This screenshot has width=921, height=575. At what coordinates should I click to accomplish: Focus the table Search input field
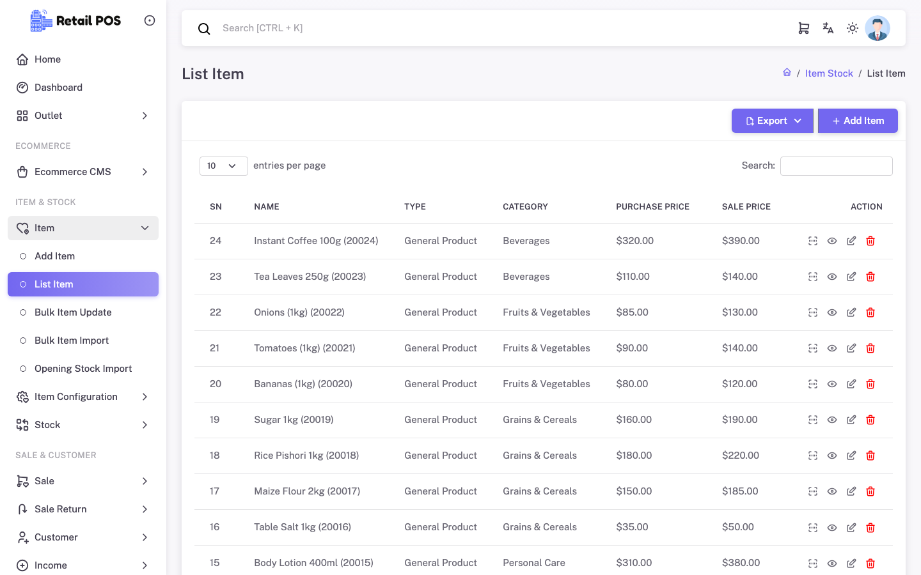[837, 166]
